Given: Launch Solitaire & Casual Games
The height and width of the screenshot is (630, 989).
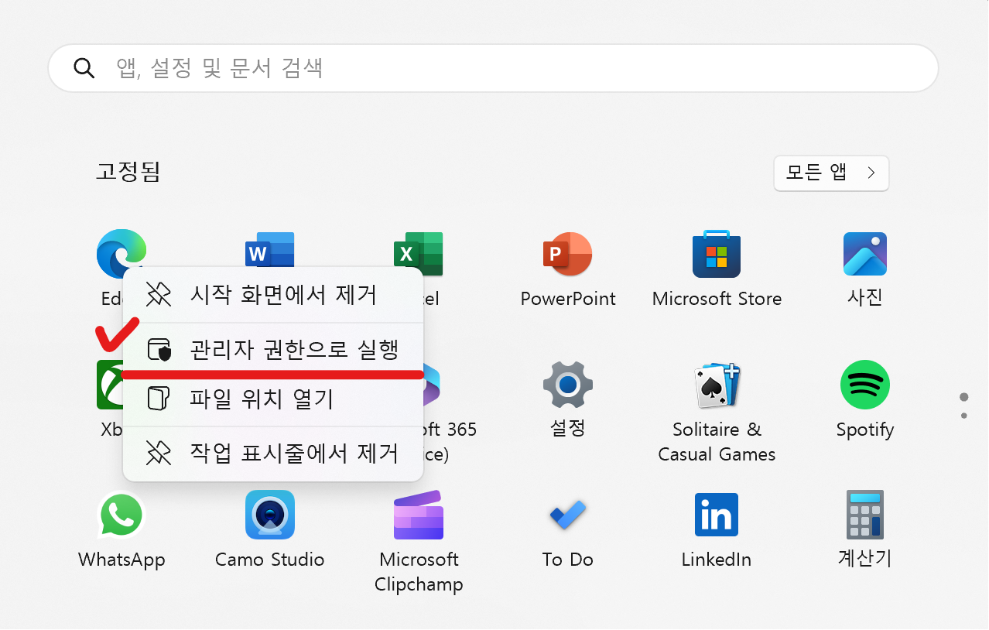Looking at the screenshot, I should (x=717, y=385).
